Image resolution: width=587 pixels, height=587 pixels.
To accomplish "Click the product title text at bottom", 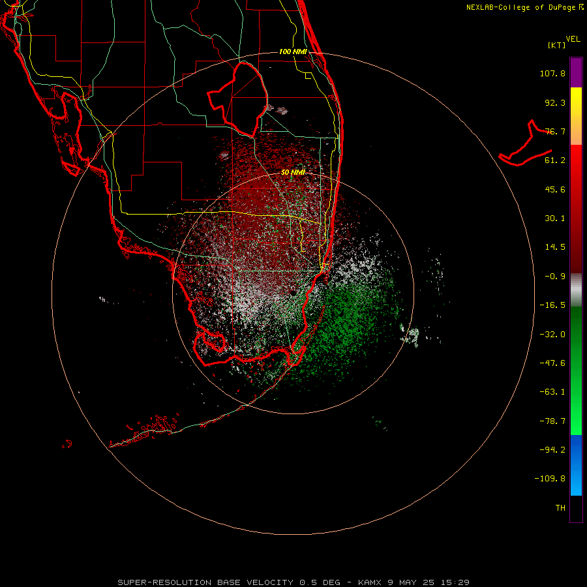I will tap(293, 582).
